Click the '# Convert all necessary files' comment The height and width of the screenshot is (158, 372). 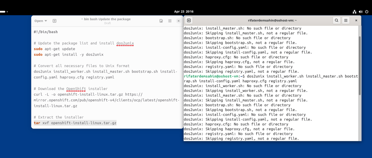pos(82,66)
